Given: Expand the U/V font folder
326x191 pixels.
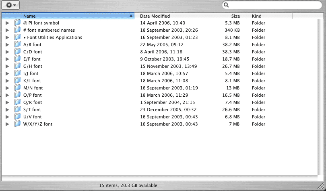Looking at the screenshot, I should (x=8, y=117).
